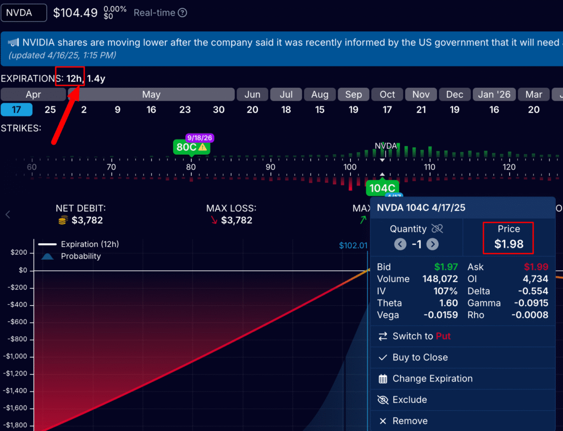This screenshot has height=431, width=563.
Task: Toggle the quantity unlink chain icon
Action: [x=437, y=228]
